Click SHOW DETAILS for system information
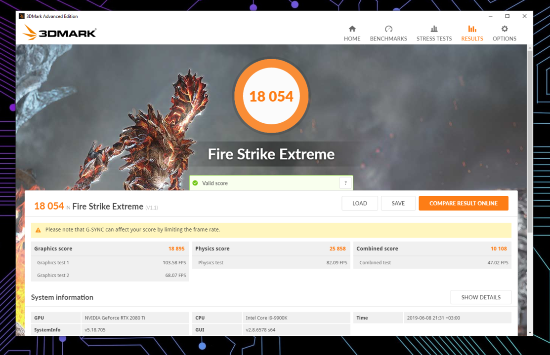The width and height of the screenshot is (550, 355). pyautogui.click(x=481, y=297)
